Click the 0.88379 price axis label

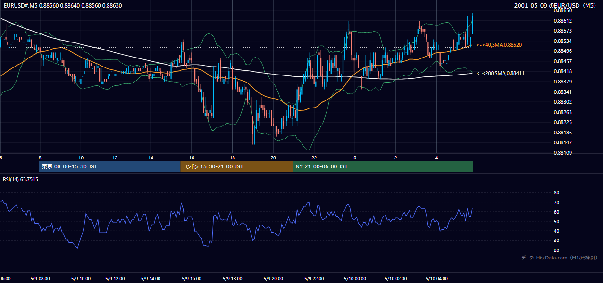tap(562, 82)
